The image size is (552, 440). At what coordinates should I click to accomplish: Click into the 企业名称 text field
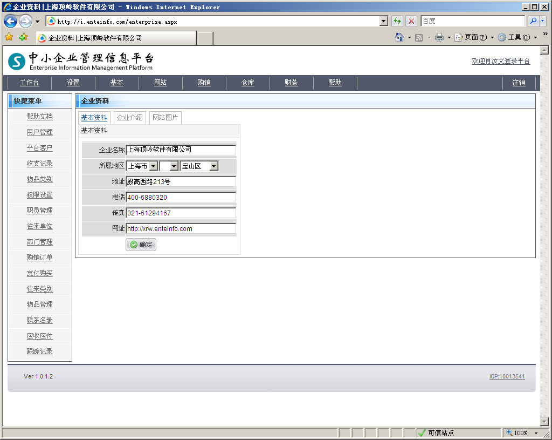[181, 150]
